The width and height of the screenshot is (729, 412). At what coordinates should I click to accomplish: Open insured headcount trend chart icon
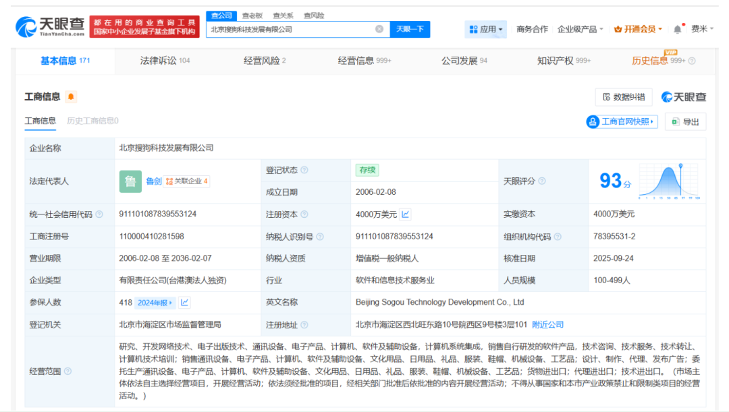pos(184,302)
